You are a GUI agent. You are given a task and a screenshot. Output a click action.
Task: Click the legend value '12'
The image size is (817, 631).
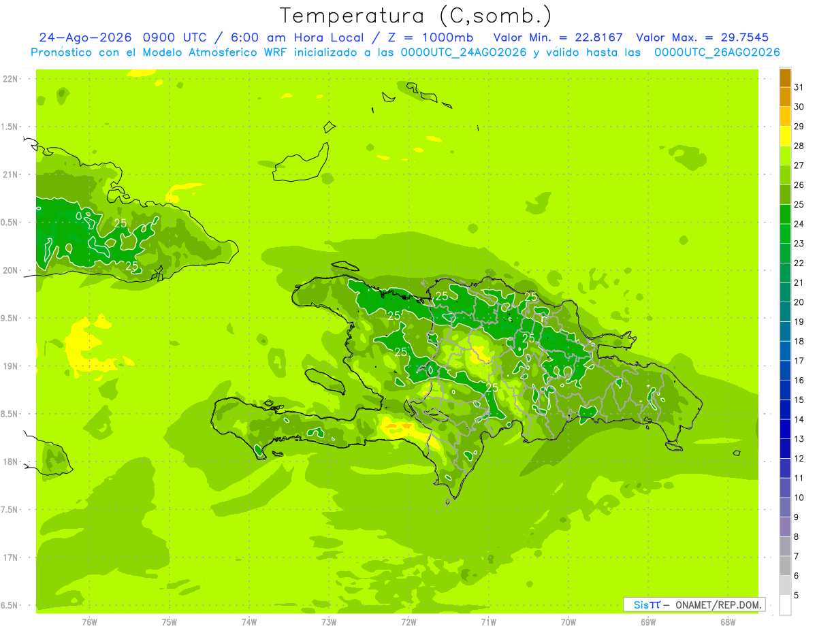point(799,459)
